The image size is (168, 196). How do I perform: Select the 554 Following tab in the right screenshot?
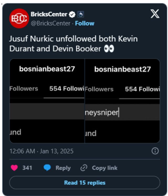(142, 89)
